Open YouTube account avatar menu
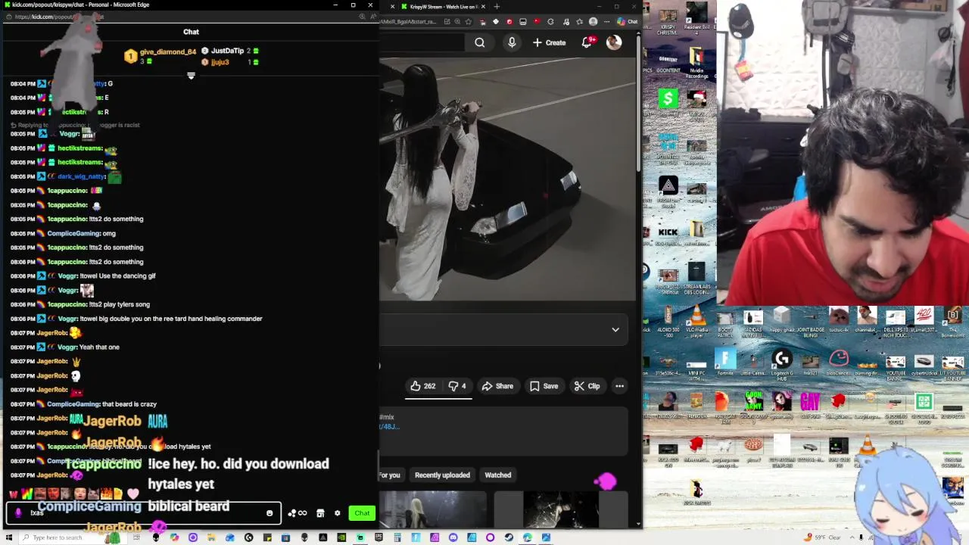The image size is (969, 545). point(614,42)
